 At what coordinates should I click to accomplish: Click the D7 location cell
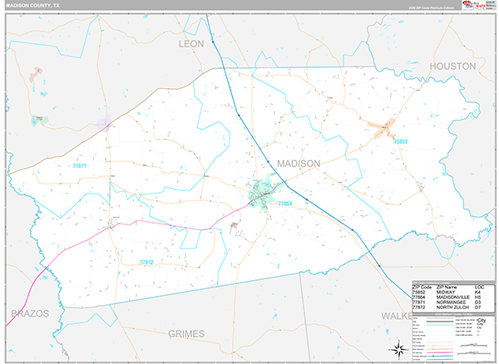pyautogui.click(x=477, y=307)
